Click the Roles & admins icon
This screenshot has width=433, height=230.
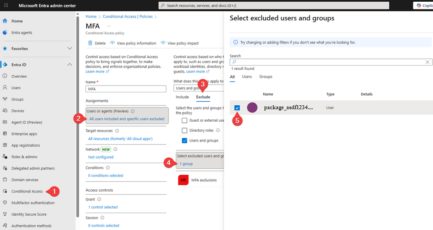[x=5, y=157]
